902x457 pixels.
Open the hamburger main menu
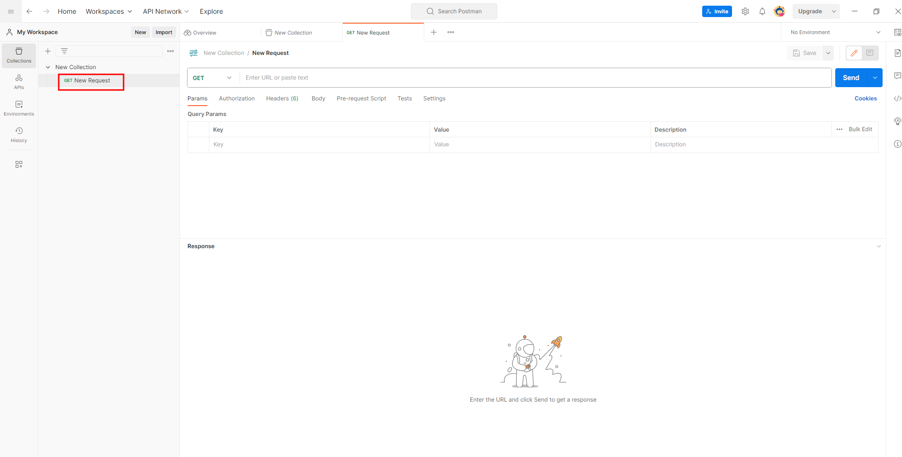point(11,11)
